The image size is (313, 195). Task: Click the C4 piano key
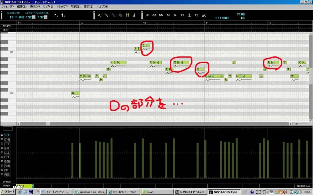(8, 52)
